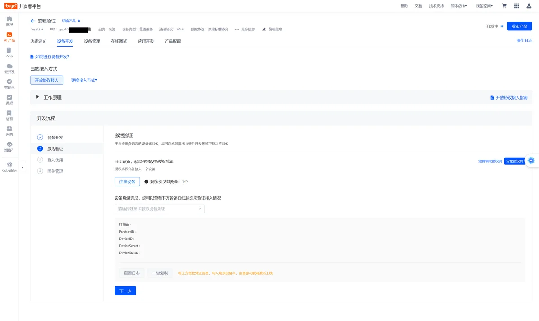This screenshot has width=539, height=321.
Task: Open the shopping cart icon
Action: tap(504, 6)
